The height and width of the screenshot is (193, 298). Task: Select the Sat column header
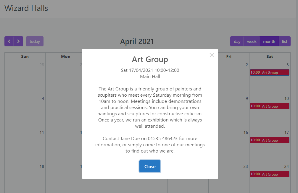(270, 56)
